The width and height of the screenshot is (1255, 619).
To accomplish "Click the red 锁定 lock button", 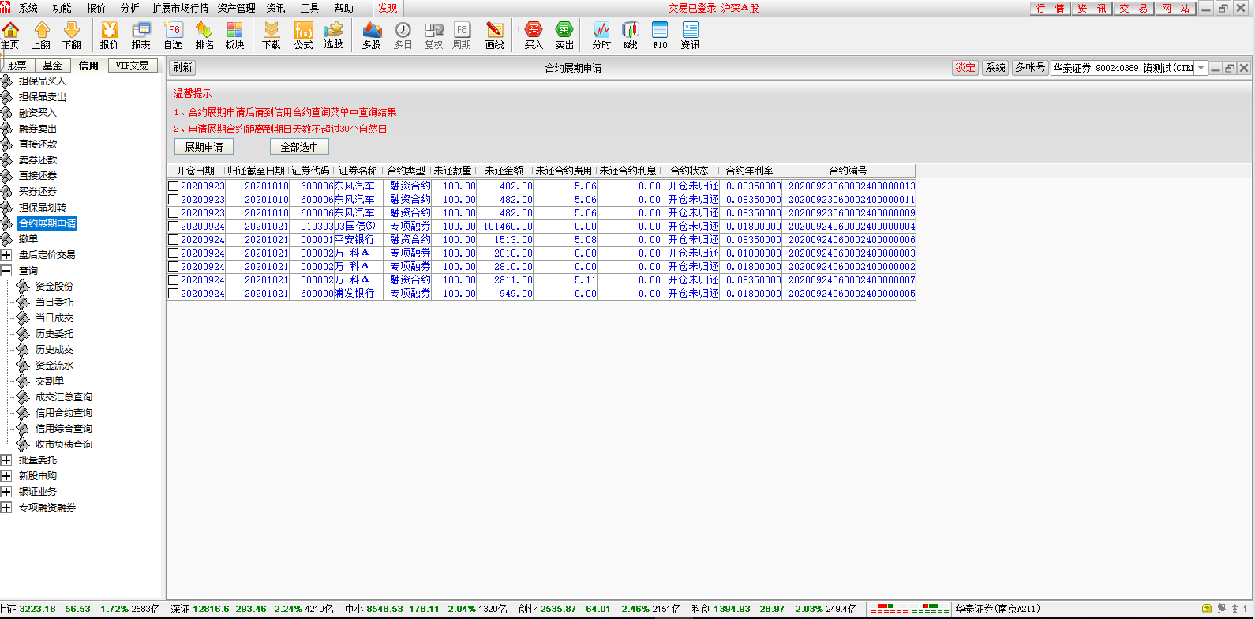I will (x=965, y=68).
